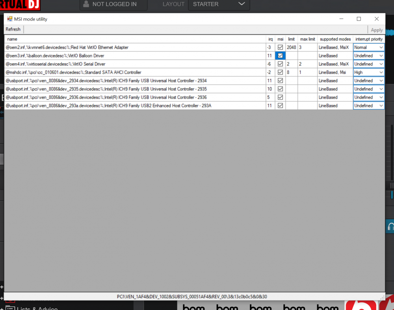Select the Standard SATA AHCI Controller name cell
Screen dimensions: 394x310
(135, 72)
